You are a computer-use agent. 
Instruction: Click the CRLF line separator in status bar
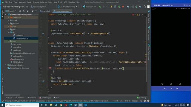click(x=121, y=101)
